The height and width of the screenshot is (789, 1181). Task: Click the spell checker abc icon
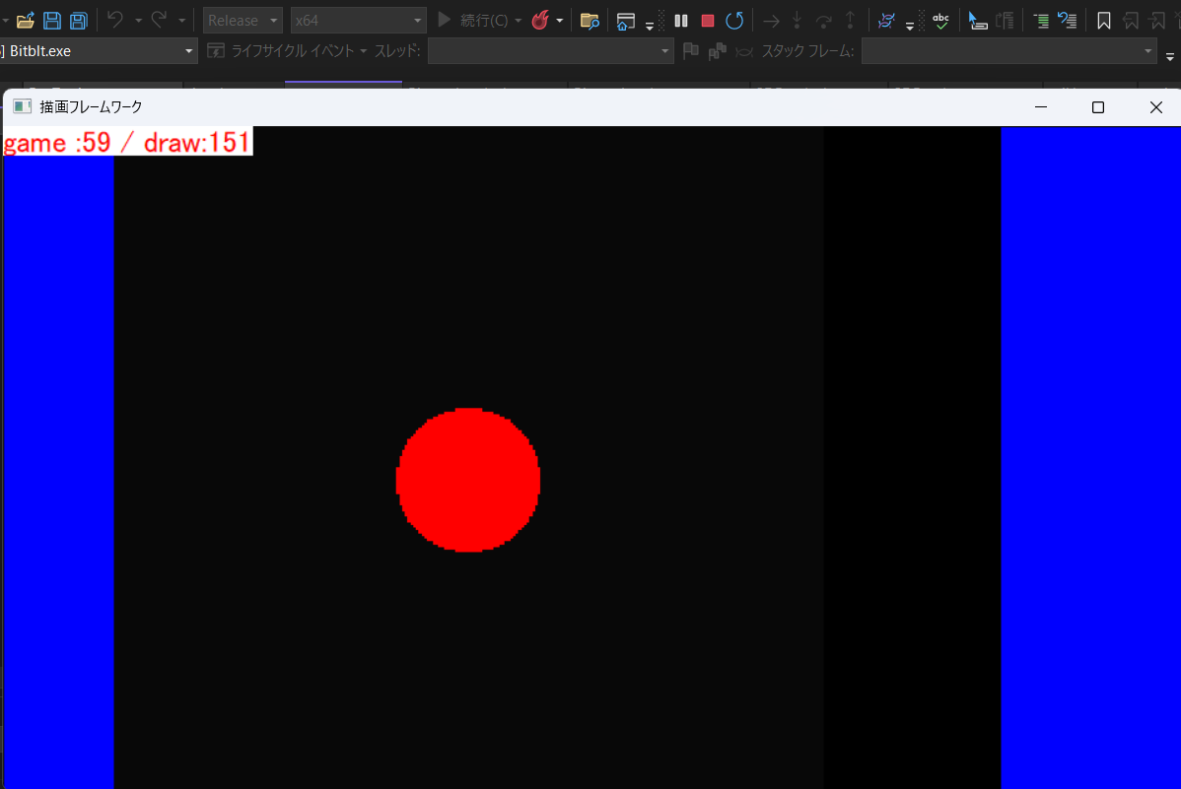pos(940,21)
